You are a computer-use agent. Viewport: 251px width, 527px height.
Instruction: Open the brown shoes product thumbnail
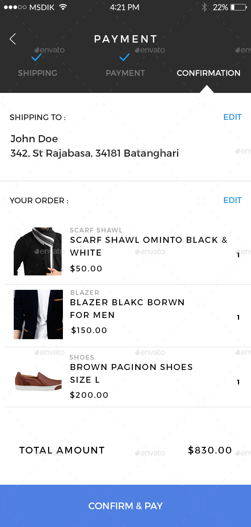pyautogui.click(x=38, y=381)
